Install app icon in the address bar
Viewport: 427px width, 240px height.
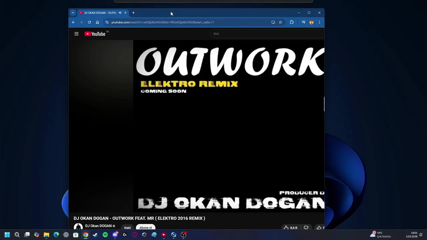(x=273, y=22)
